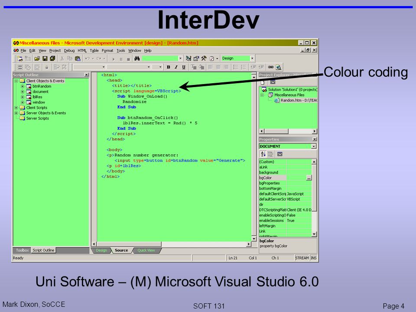Screen dimensions: 416x312
Task: Toggle the bulleted list
Action: pos(236,67)
